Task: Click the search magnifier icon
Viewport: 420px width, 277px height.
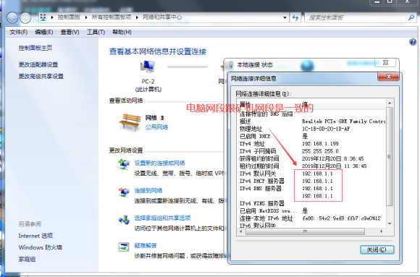Action: [411, 17]
